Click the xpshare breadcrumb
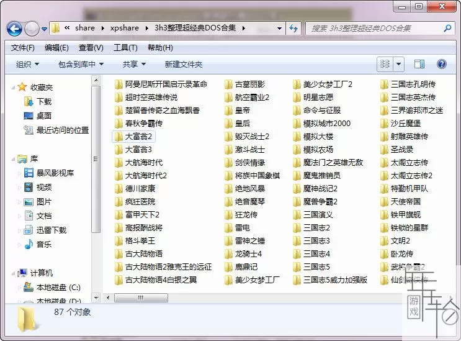The height and width of the screenshot is (341, 461). coord(124,28)
